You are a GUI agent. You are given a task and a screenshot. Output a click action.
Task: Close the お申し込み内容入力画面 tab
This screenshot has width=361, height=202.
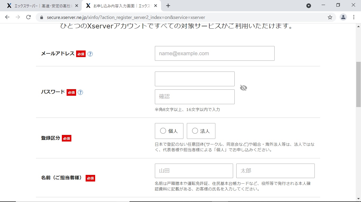pyautogui.click(x=156, y=6)
